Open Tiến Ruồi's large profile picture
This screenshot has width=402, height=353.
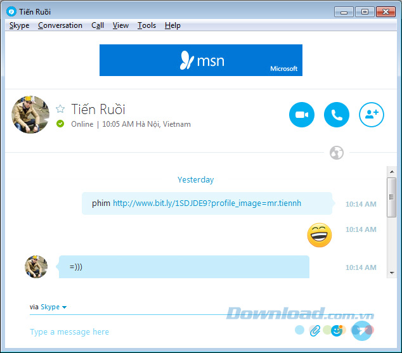pyautogui.click(x=30, y=115)
